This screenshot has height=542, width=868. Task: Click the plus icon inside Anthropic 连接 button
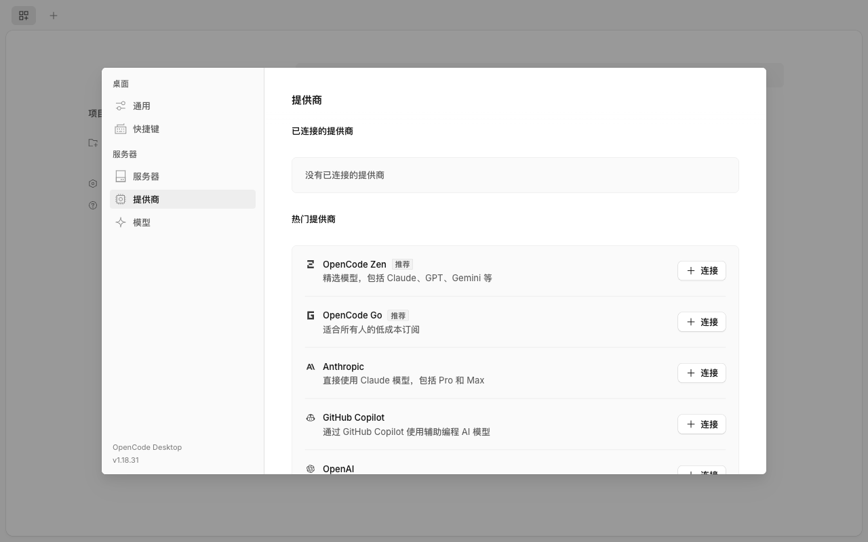tap(690, 373)
